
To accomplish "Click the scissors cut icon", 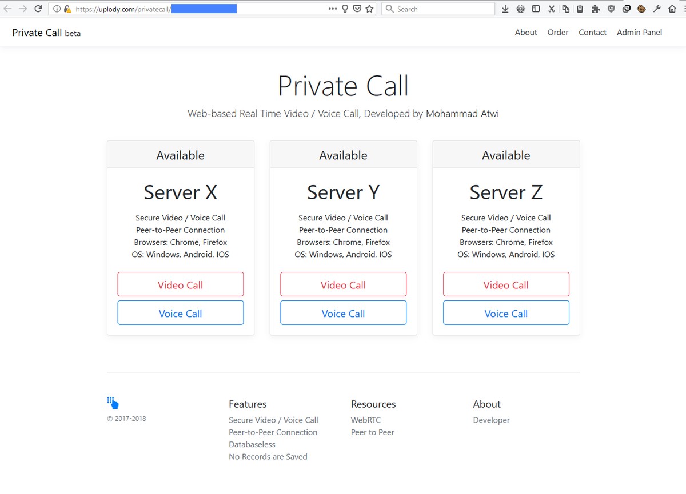I will click(x=551, y=9).
